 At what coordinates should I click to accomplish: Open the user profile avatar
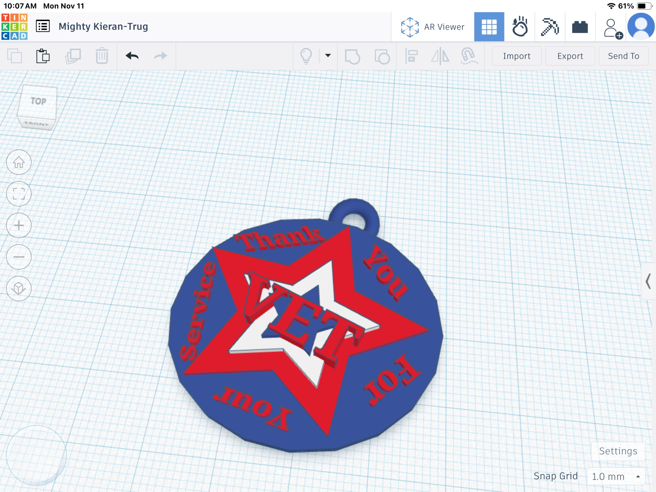tap(641, 26)
